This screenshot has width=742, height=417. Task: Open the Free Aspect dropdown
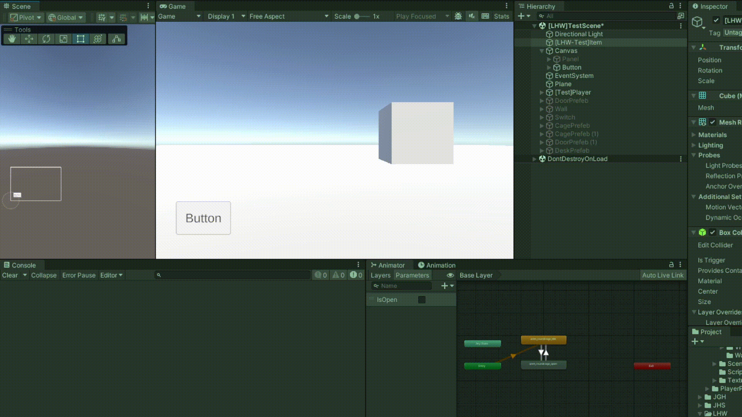click(289, 16)
